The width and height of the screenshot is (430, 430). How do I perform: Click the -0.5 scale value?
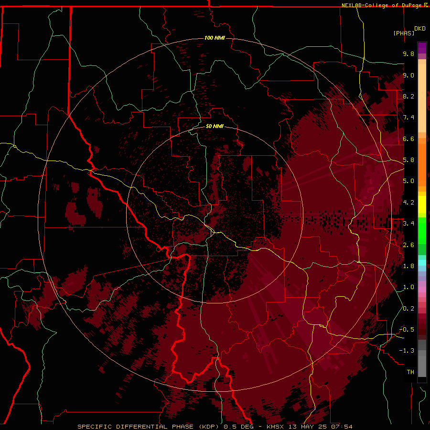pyautogui.click(x=407, y=330)
